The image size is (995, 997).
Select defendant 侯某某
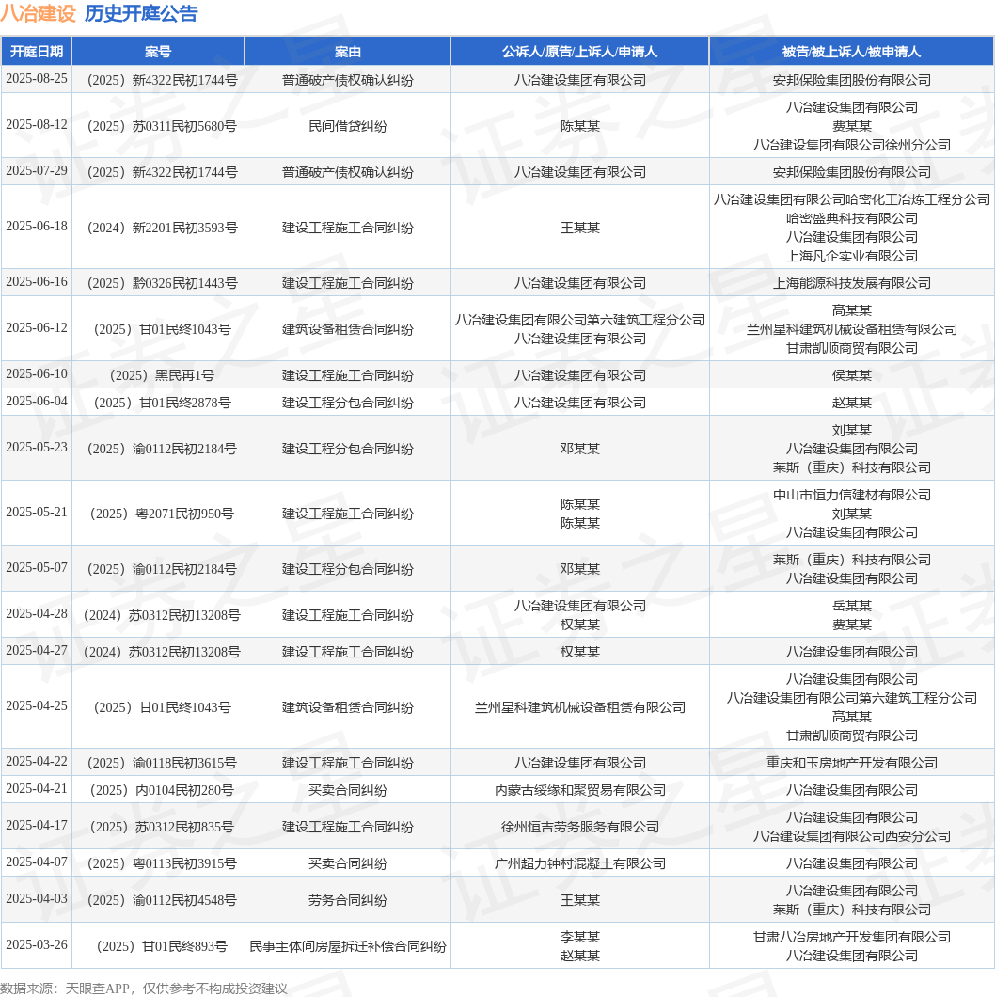[x=851, y=376]
